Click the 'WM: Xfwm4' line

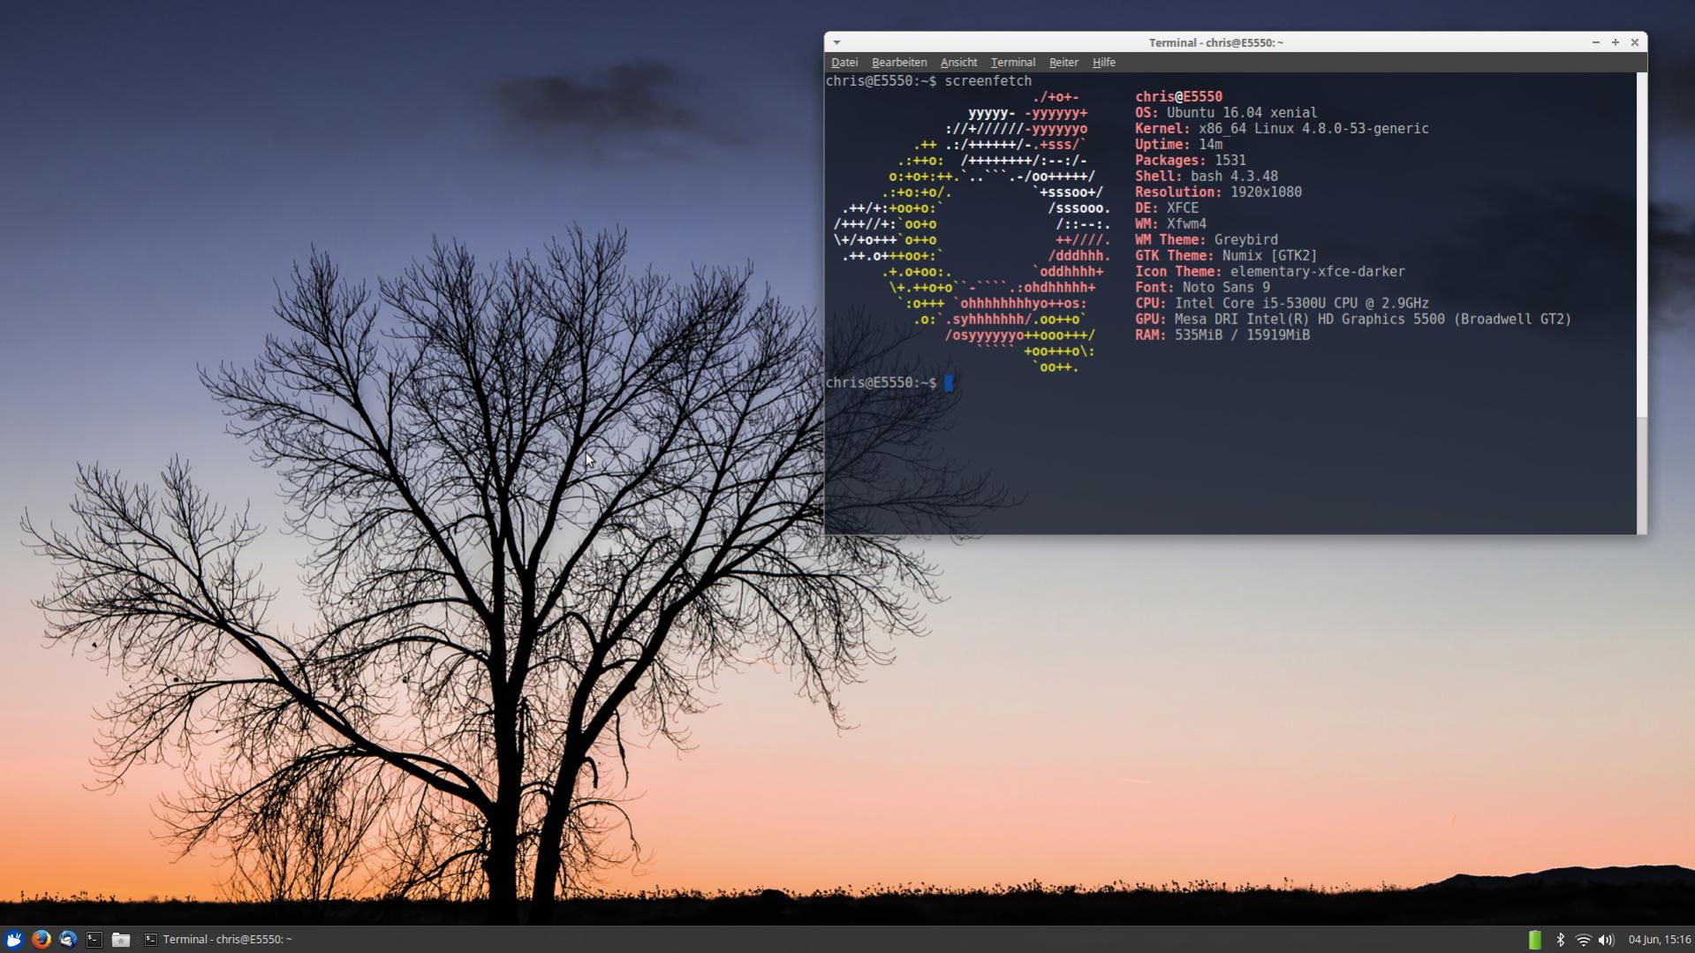[x=1170, y=224]
